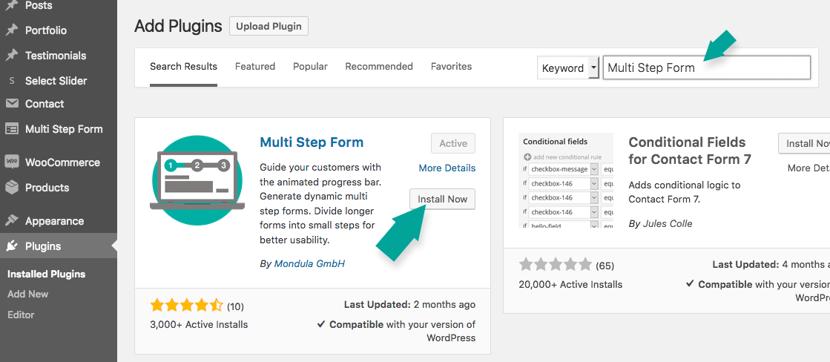Click the Appearance paintbrush icon
Screen dimensions: 830x362
pyautogui.click(x=12, y=221)
